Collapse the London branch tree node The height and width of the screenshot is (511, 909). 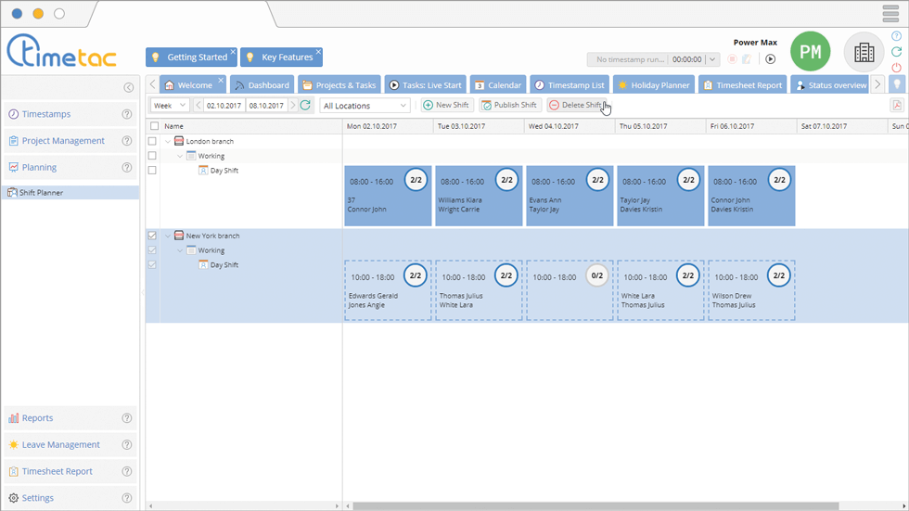(169, 142)
